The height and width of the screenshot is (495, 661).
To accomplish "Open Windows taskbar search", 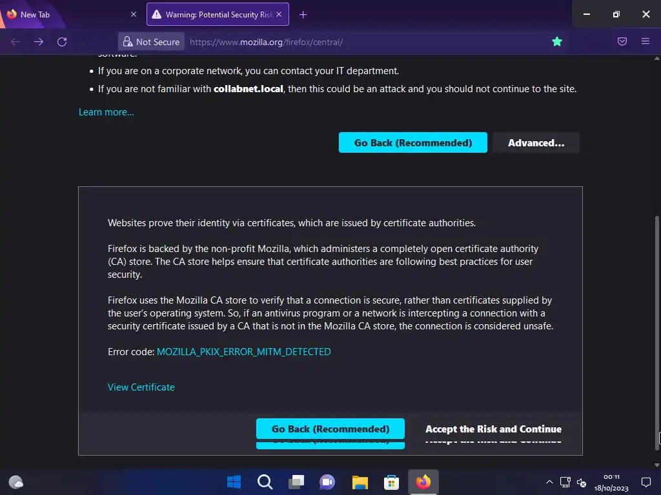I will click(x=265, y=481).
